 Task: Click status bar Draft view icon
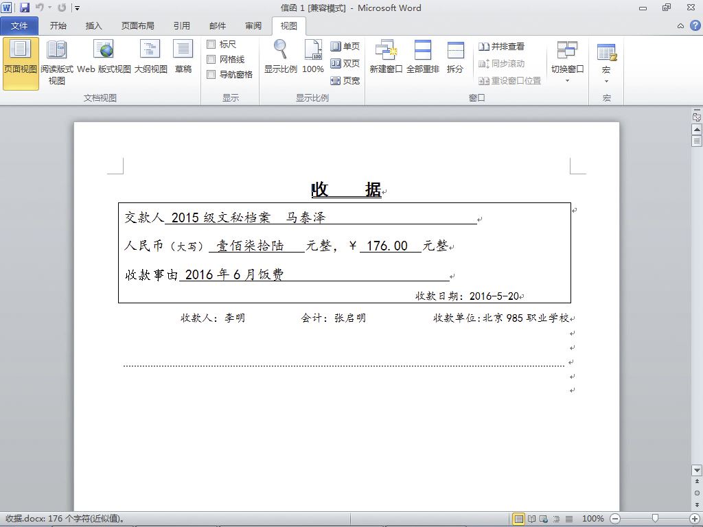pyautogui.click(x=569, y=519)
